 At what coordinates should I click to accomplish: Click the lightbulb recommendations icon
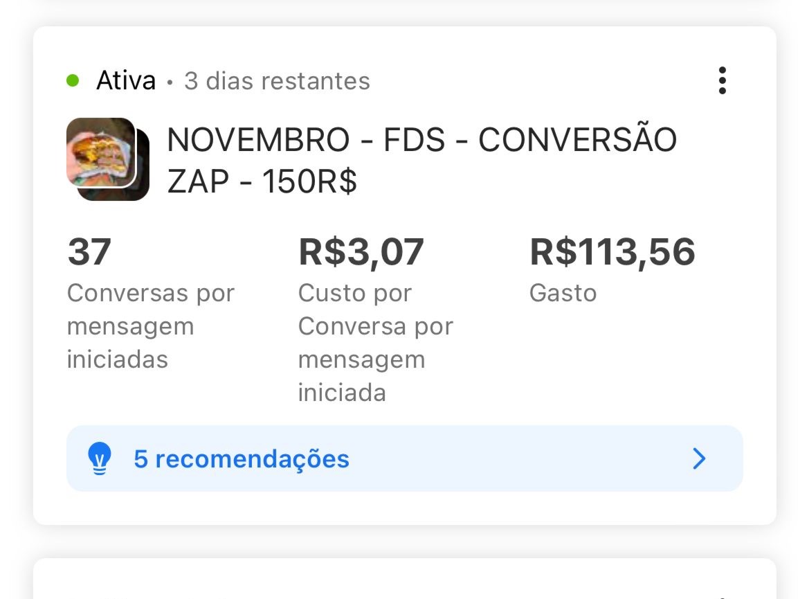[x=100, y=458]
